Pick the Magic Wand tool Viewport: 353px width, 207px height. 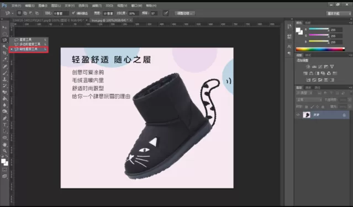(x=4, y=46)
